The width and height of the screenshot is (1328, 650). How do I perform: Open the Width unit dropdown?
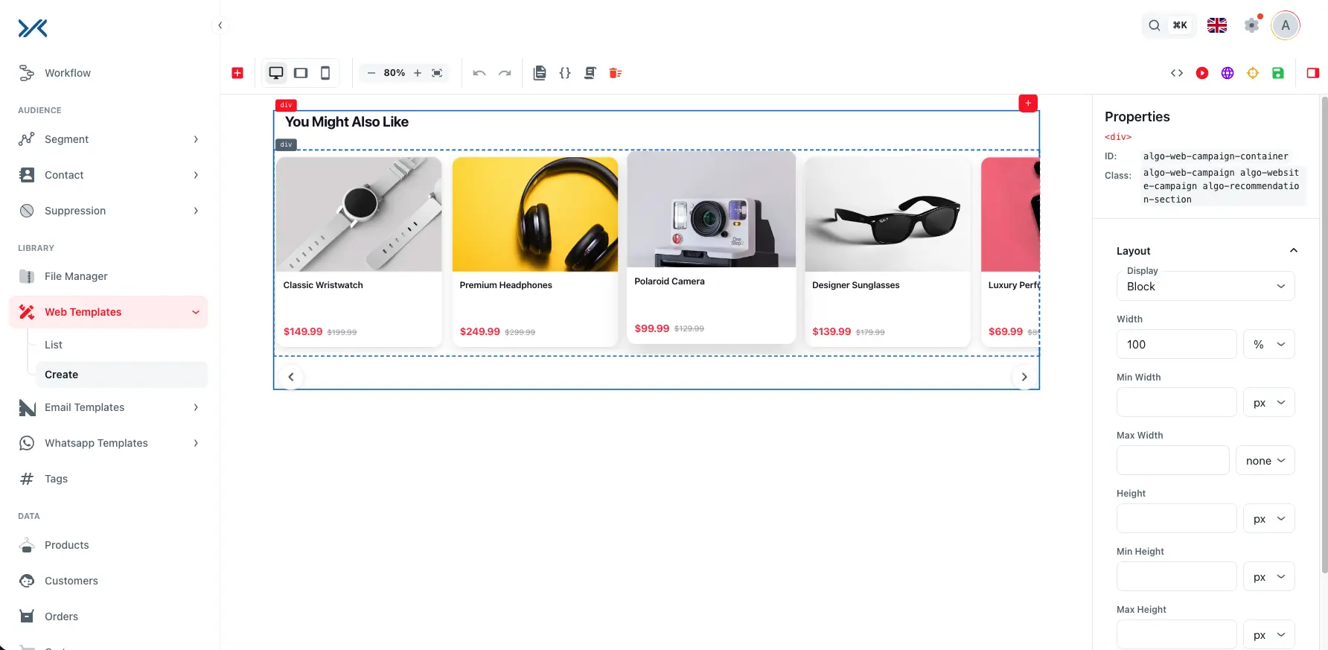[x=1269, y=344]
